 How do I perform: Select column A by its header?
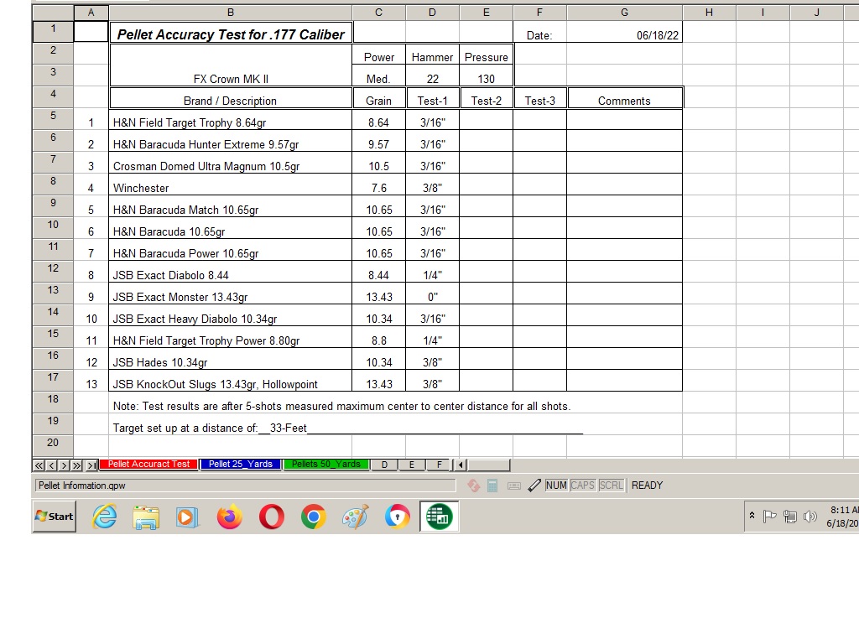tap(91, 13)
